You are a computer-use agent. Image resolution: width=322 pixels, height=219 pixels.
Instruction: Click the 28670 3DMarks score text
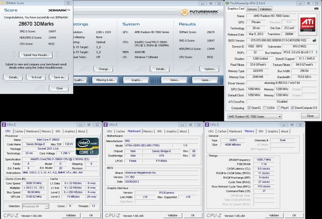[36, 24]
